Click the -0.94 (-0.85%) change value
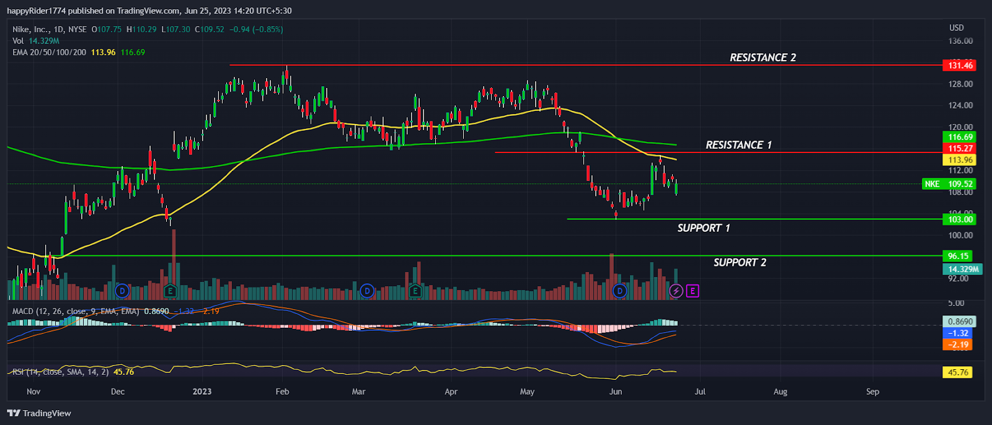Viewport: 992px width, 425px height. tap(256, 29)
